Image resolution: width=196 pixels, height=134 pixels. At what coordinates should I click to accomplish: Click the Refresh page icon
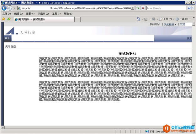click(138, 8)
